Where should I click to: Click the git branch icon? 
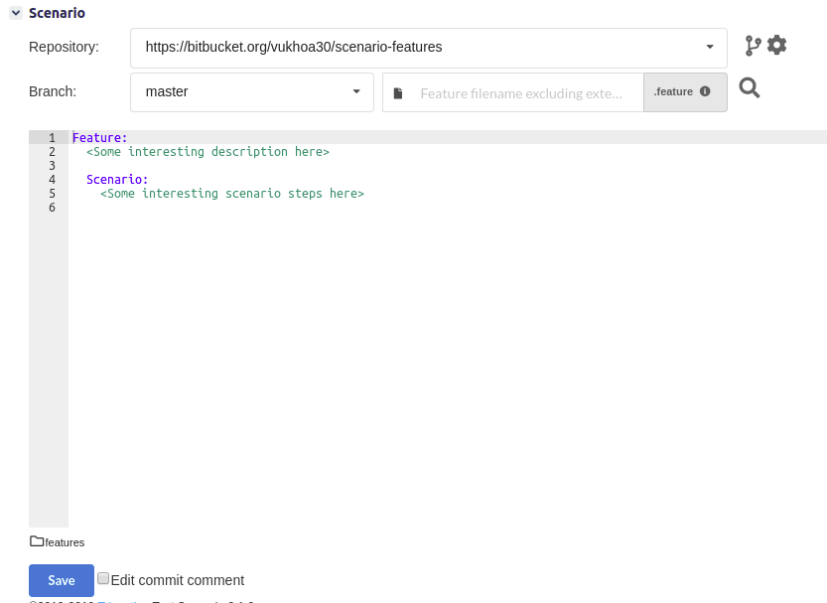click(754, 46)
